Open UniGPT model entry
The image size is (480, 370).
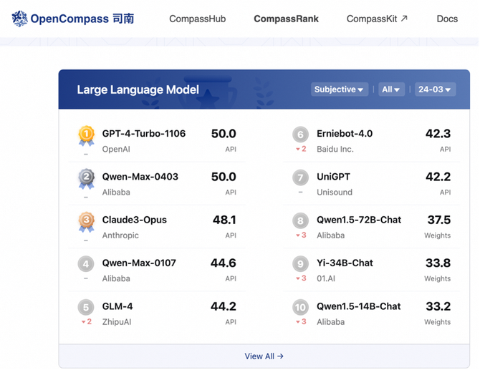(x=333, y=177)
